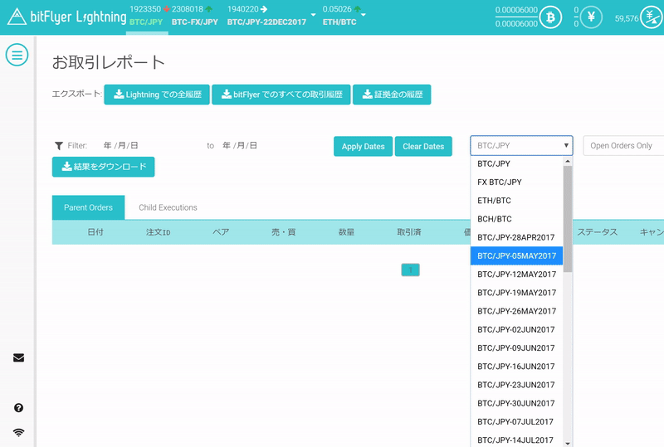Choose BTC/JPY from the dropdown list

click(516, 164)
